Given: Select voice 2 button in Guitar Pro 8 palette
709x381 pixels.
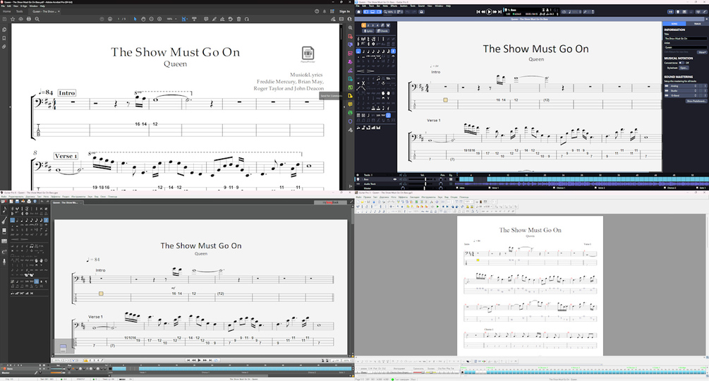Looking at the screenshot, I should [x=368, y=25].
